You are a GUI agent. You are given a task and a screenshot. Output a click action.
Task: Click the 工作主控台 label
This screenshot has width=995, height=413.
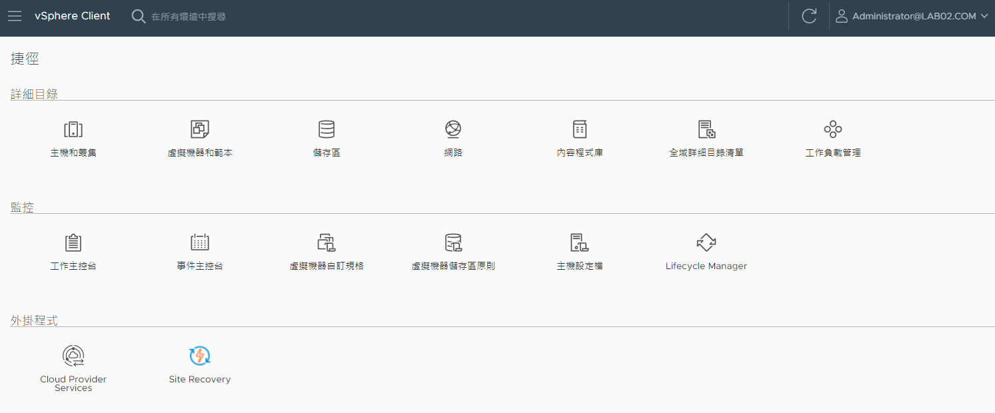tap(73, 266)
